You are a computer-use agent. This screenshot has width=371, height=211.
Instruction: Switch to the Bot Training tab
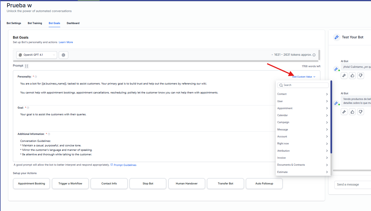coord(35,23)
